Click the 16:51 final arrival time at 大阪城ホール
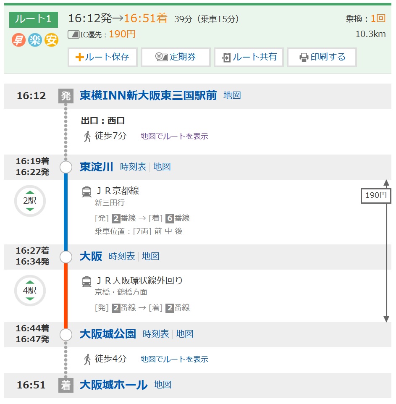The width and height of the screenshot is (396, 404). [31, 385]
